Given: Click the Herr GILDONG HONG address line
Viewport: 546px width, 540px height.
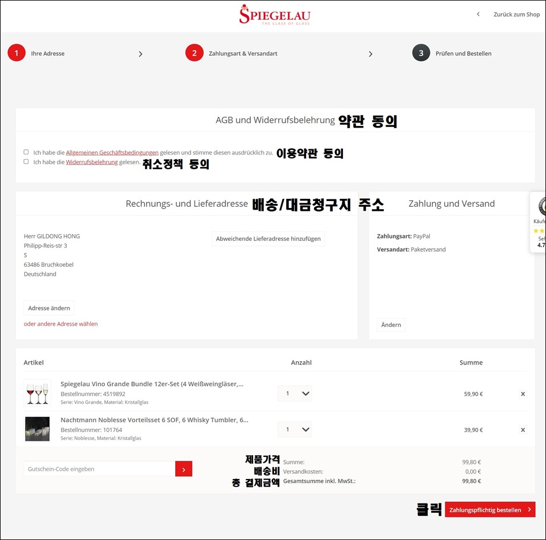Looking at the screenshot, I should click(x=52, y=236).
